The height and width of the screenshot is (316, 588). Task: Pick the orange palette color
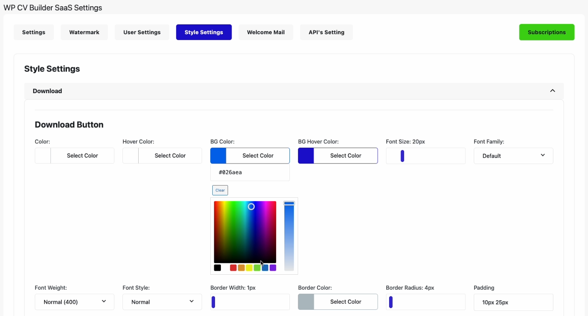pyautogui.click(x=241, y=268)
